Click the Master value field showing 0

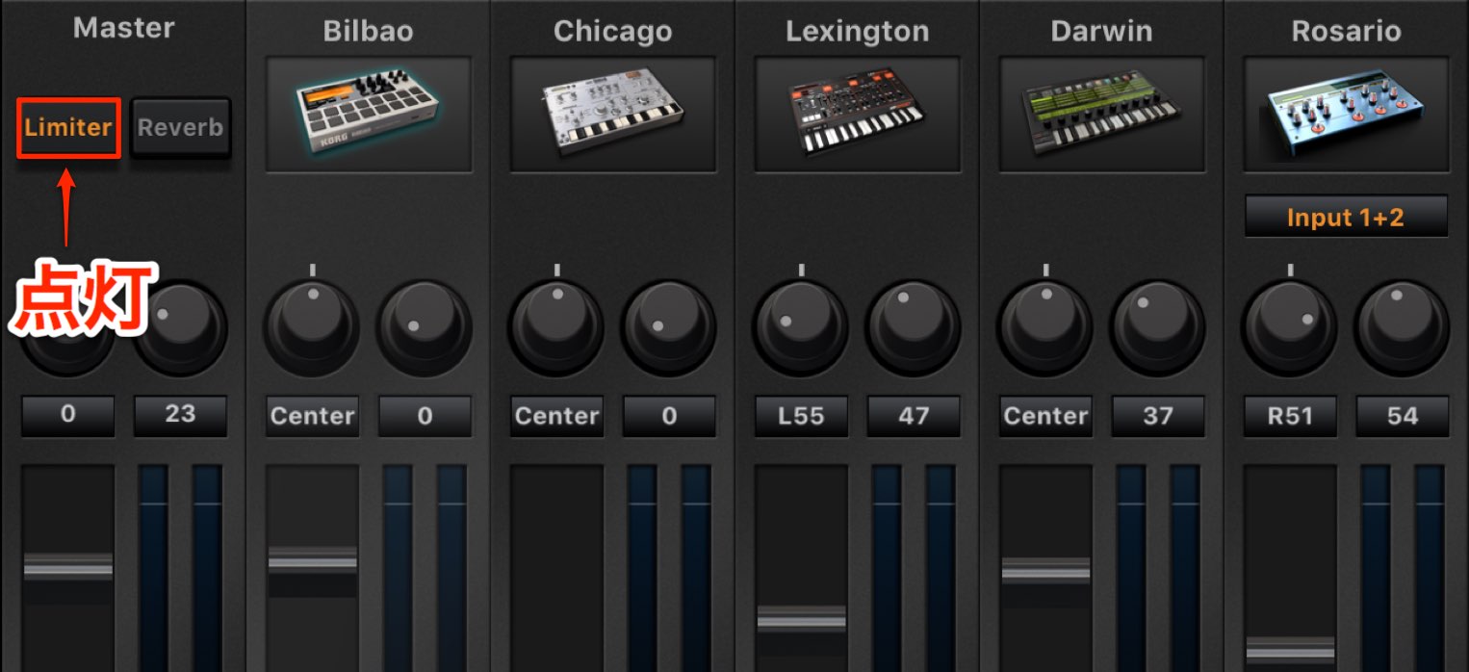click(x=68, y=415)
